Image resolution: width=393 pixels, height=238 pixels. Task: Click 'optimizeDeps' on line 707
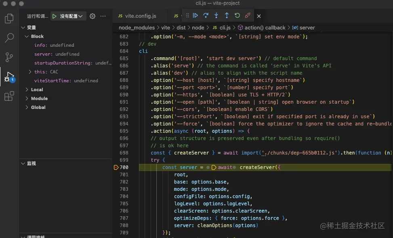pos(191,218)
